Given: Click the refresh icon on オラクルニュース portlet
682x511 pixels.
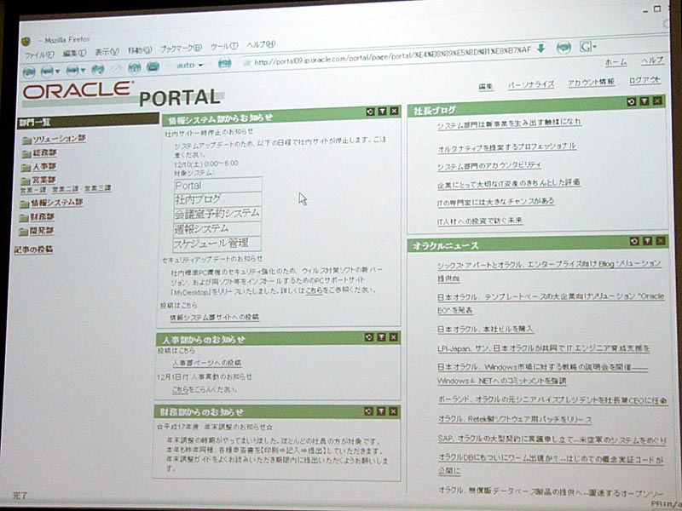Looking at the screenshot, I should (x=634, y=241).
